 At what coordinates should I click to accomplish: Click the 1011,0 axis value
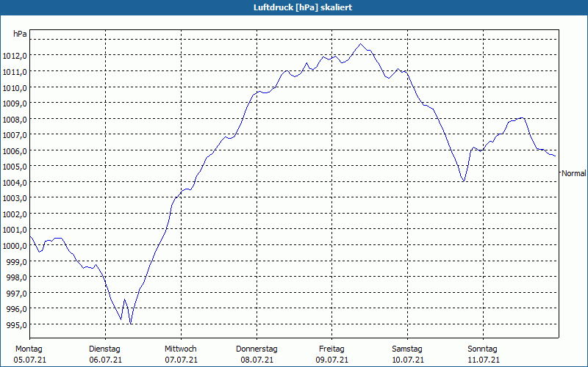tap(15, 71)
